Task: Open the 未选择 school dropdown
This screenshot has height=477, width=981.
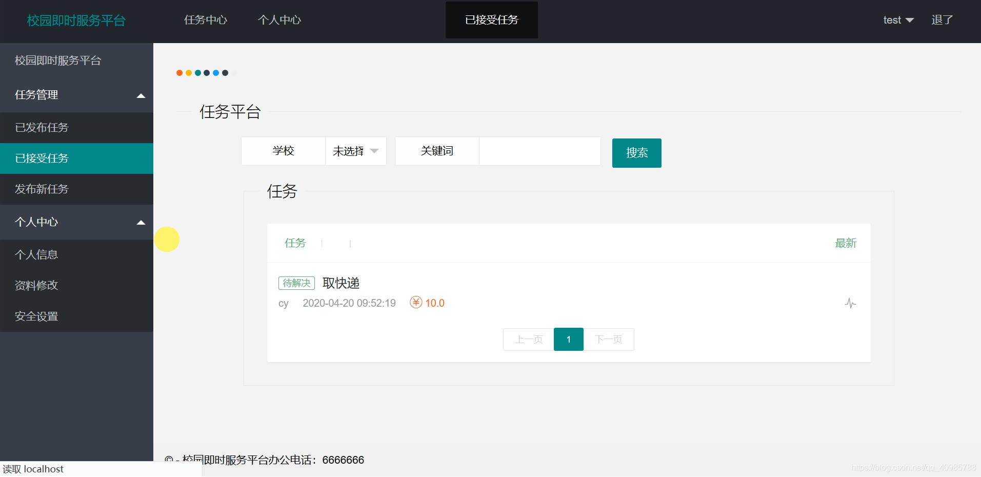Action: click(x=356, y=151)
